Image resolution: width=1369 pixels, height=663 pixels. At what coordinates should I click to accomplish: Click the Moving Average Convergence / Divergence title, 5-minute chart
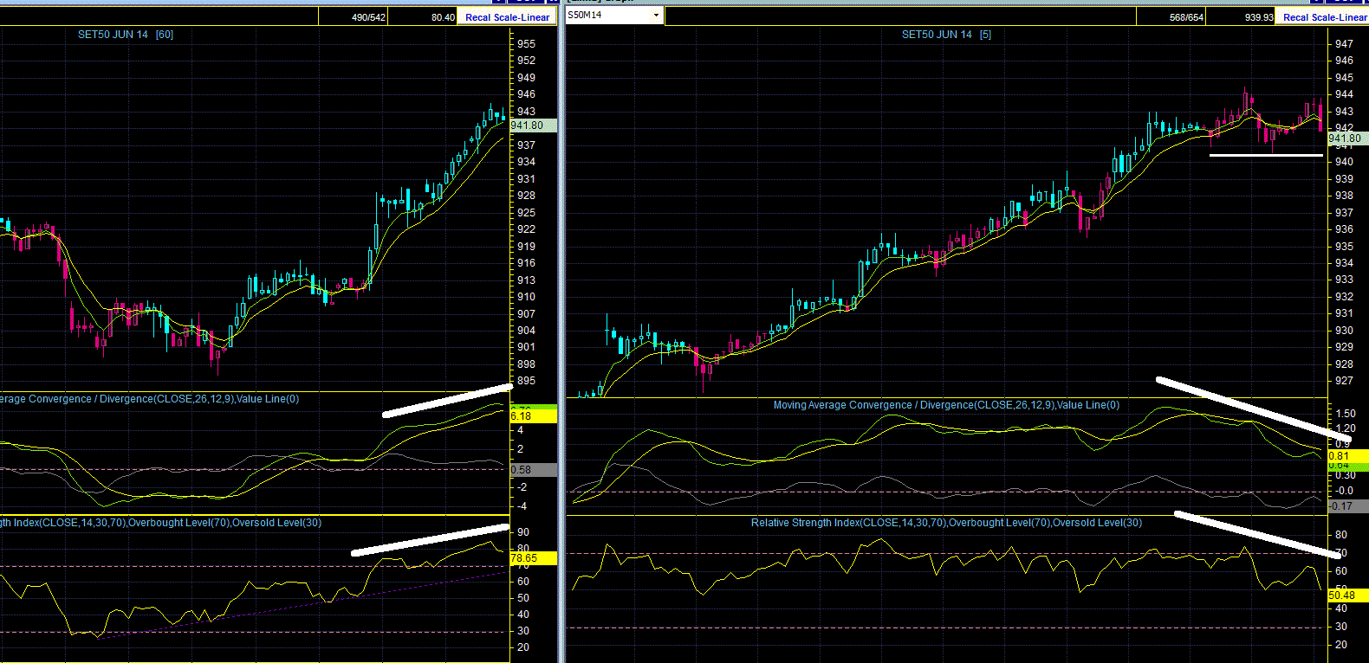pos(946,405)
